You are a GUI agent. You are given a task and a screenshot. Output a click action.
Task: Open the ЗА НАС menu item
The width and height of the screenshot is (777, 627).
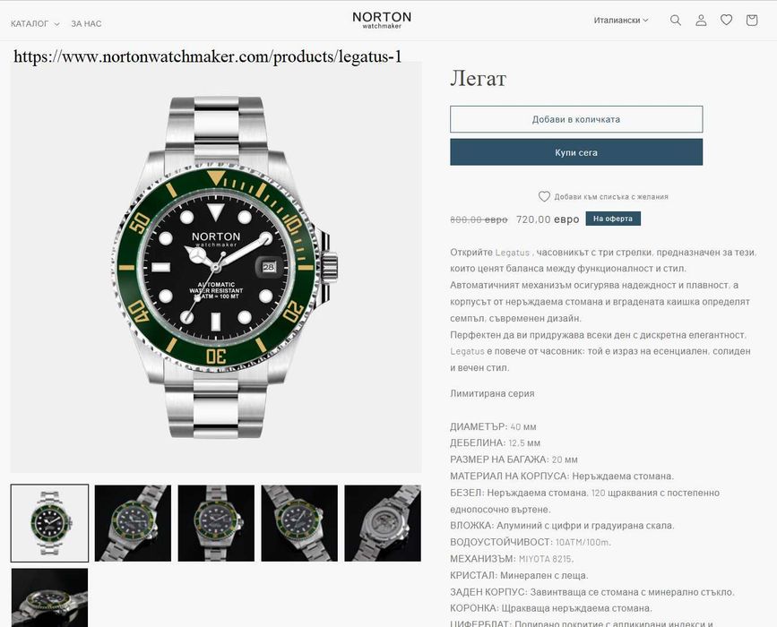(86, 24)
